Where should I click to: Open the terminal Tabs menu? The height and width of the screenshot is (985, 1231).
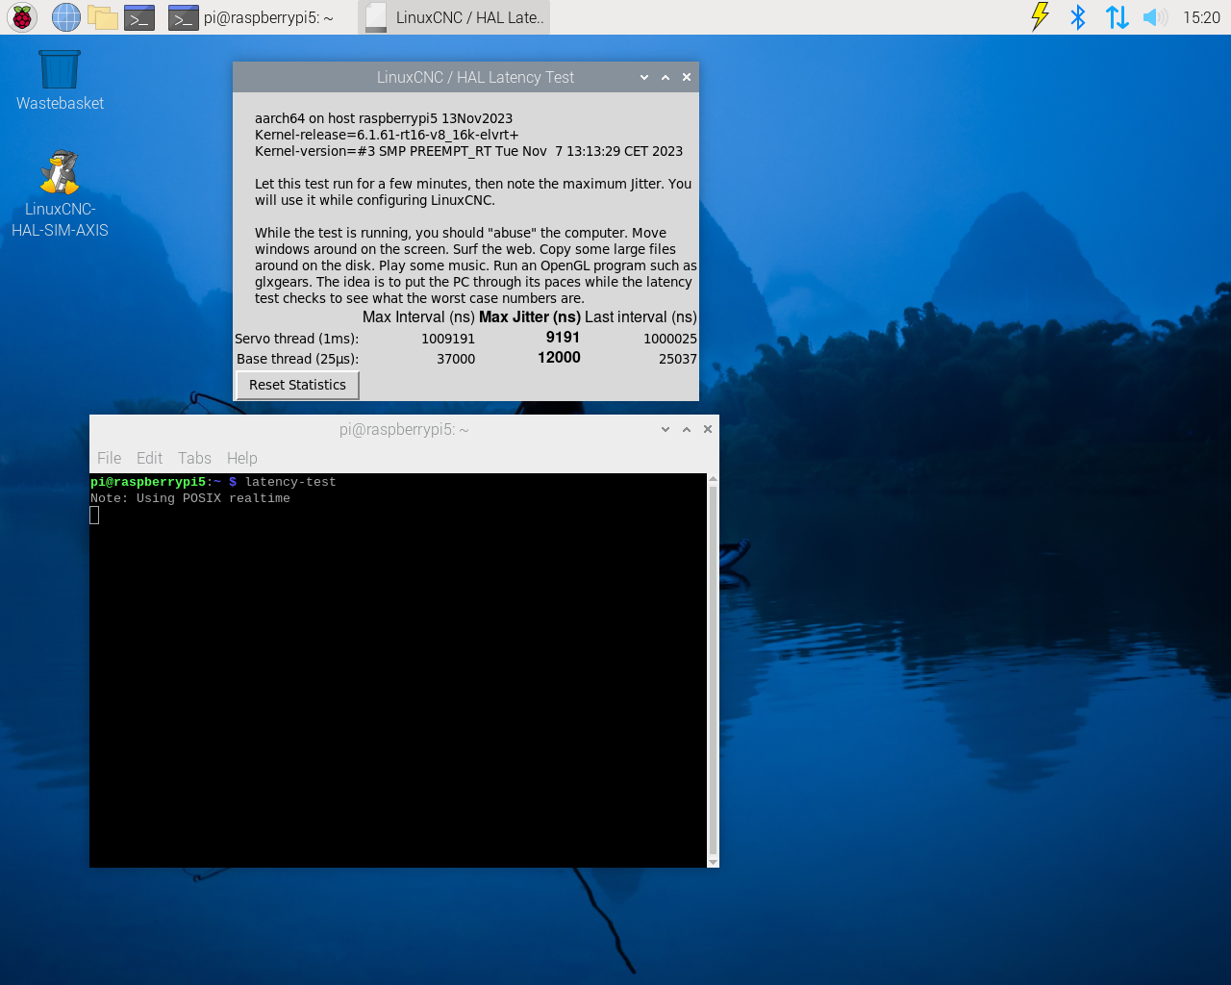194,458
